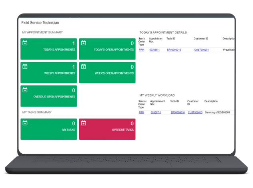The width and height of the screenshot is (253, 188).
Task: Click Customer ID column header in My Weekly Workload
Action: coord(193,103)
